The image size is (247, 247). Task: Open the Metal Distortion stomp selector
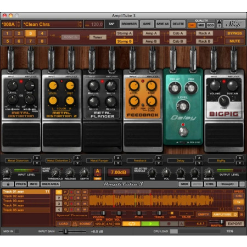pos(18,161)
